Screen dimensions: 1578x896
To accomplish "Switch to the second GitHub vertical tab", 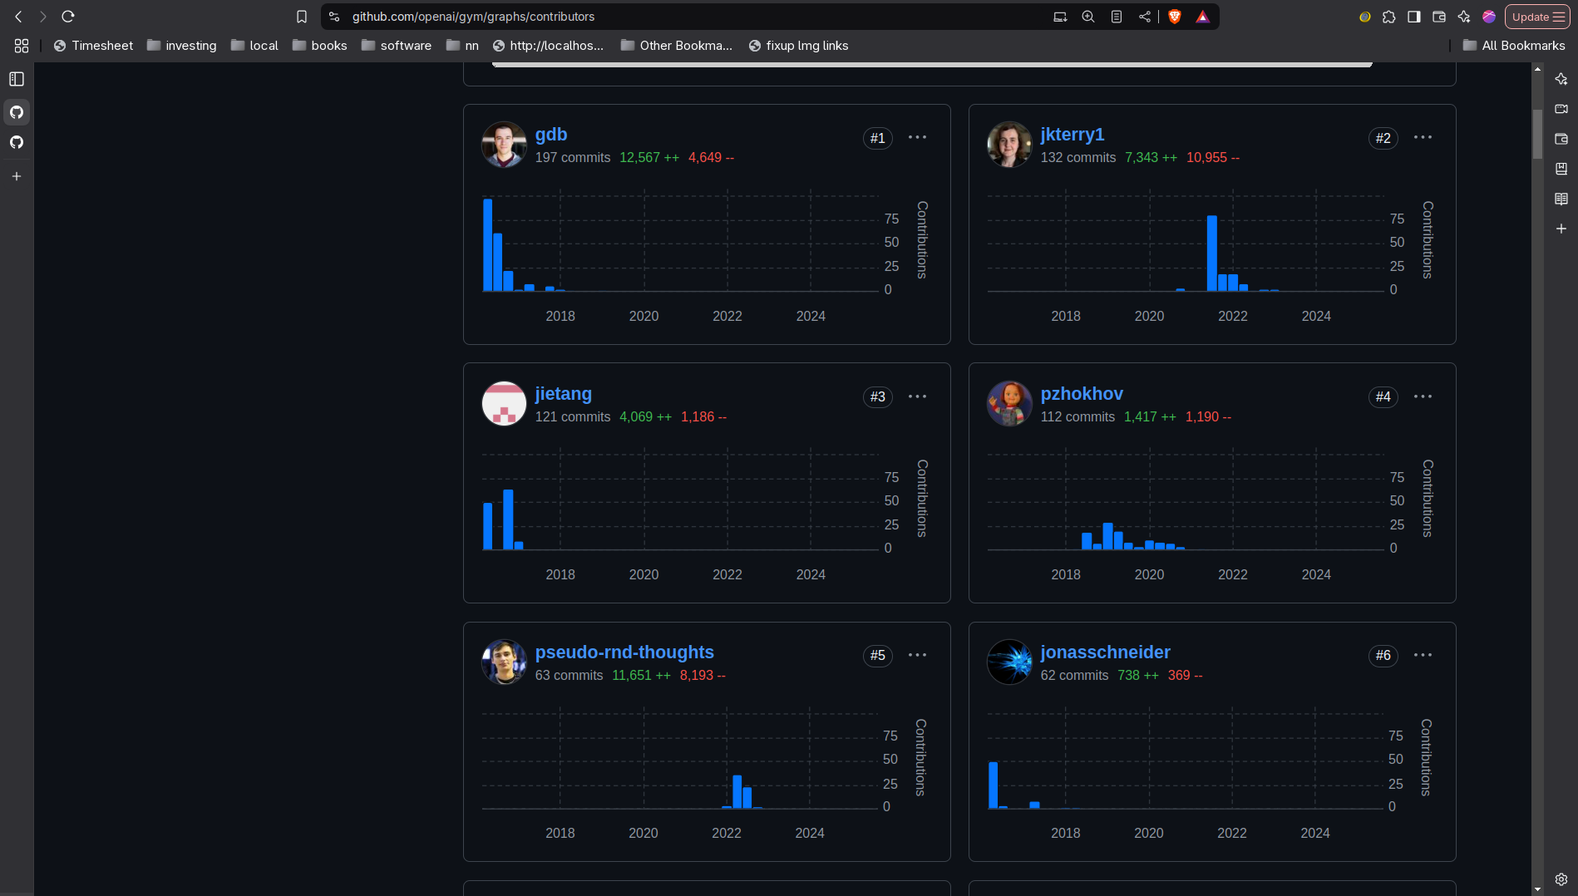I will point(17,143).
